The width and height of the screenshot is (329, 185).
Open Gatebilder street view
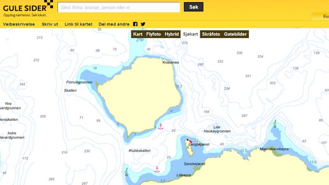235,34
